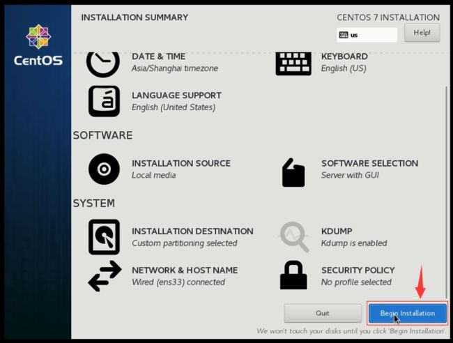Open the Software Selection package icon
The width and height of the screenshot is (453, 343).
point(293,172)
